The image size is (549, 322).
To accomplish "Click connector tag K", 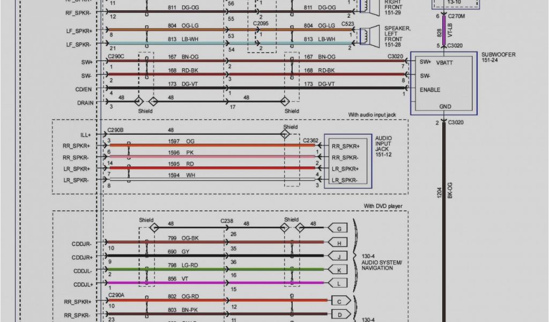I will tap(339, 269).
